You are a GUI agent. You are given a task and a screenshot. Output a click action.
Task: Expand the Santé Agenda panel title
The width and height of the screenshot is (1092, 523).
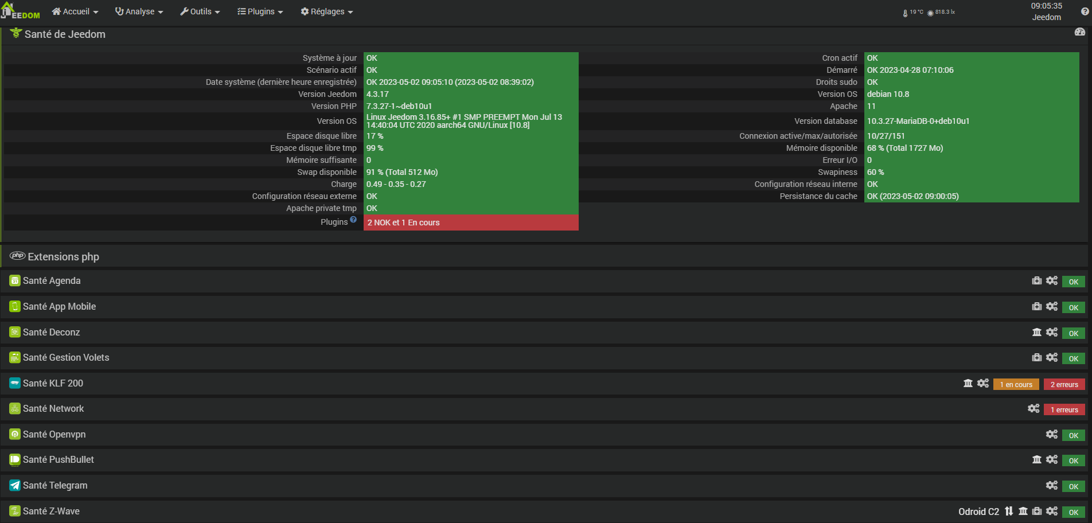(x=52, y=280)
